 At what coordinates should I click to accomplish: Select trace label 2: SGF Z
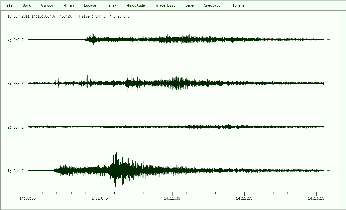pos(15,127)
